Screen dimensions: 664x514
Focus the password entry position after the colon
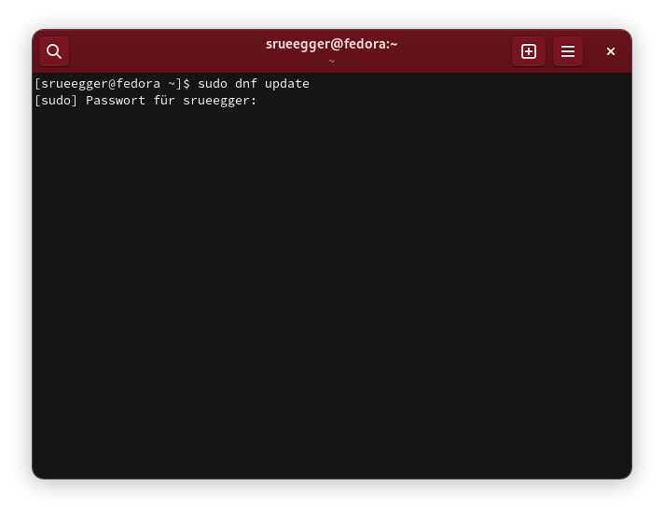265,101
